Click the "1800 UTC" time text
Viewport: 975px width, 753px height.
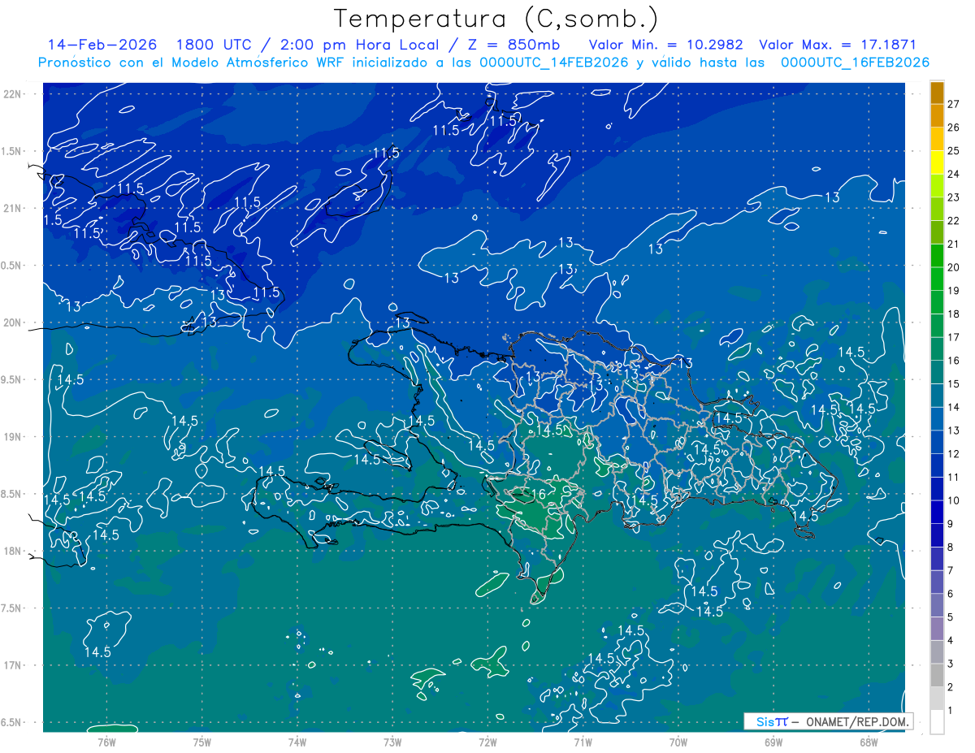214,45
